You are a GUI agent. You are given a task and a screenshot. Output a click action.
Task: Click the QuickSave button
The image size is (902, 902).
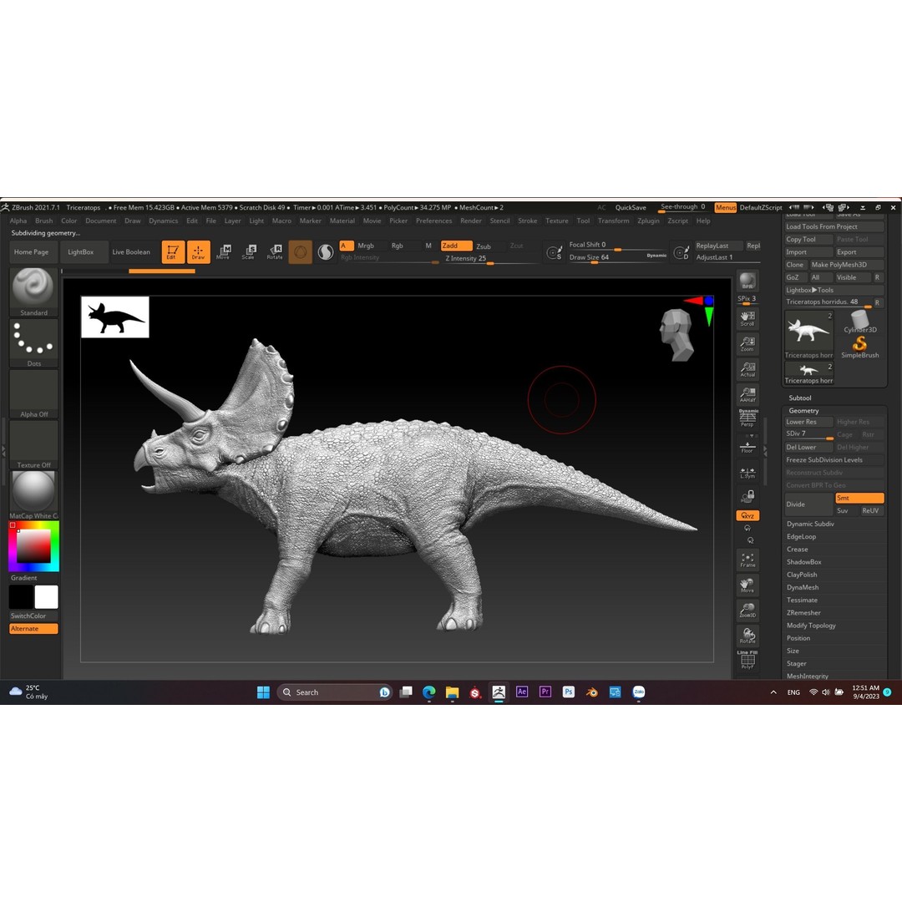tap(631, 208)
